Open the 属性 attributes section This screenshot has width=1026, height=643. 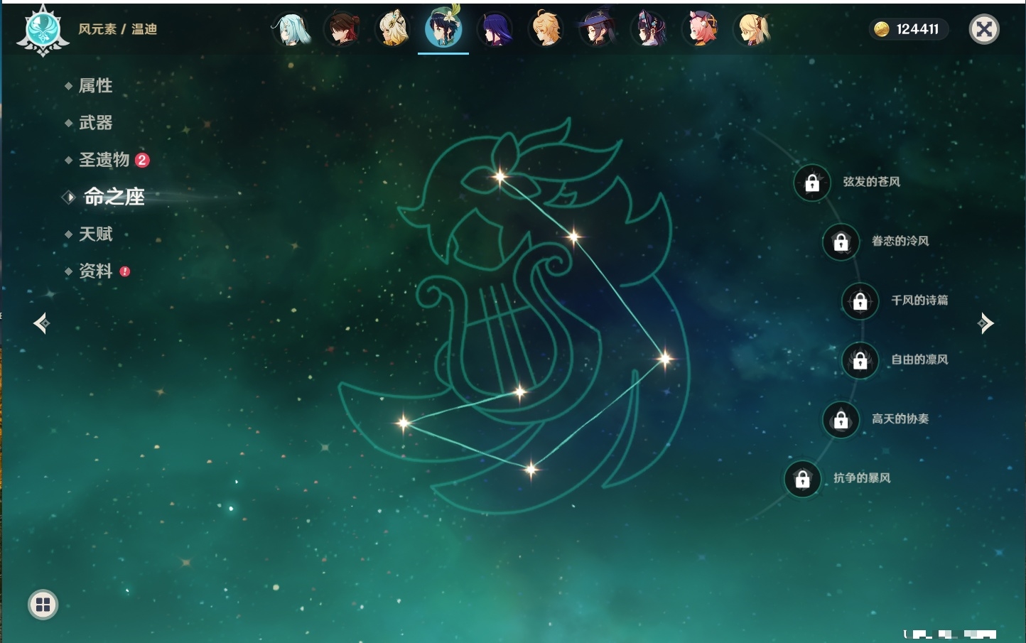(x=95, y=86)
